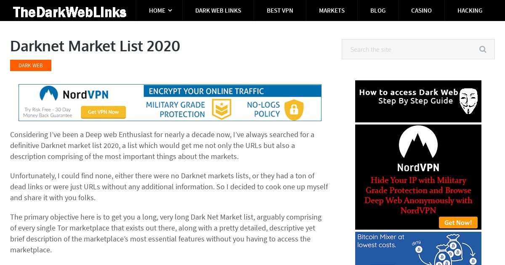This screenshot has height=265, width=505.
Task: Open the Bitcoin Mixer ad banner
Action: (418, 248)
